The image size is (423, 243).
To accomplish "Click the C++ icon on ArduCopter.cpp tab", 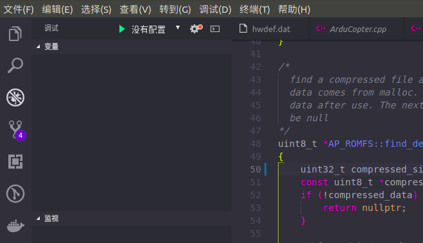I will 320,28.
